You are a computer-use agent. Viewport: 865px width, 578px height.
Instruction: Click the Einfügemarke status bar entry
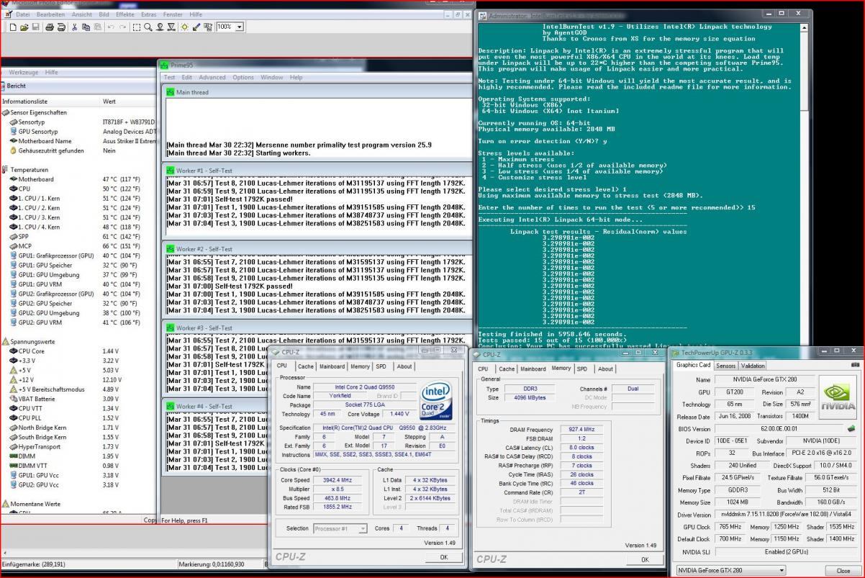point(33,564)
